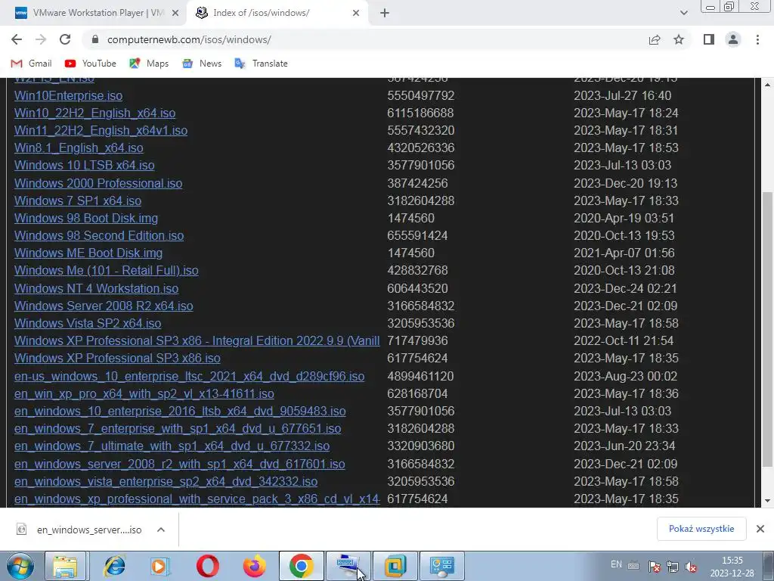Open Windows XP Professional SP3 Integral Edition link
Viewport: 774px width, 581px height.
pyautogui.click(x=197, y=340)
